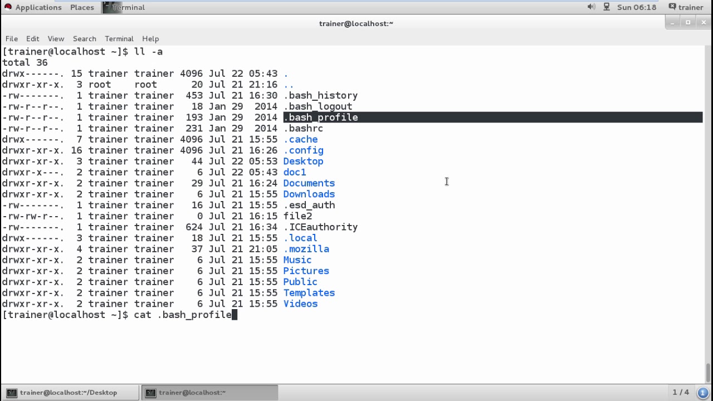This screenshot has width=713, height=401.
Task: Open the clock showing Sun 06:18
Action: coord(637,7)
